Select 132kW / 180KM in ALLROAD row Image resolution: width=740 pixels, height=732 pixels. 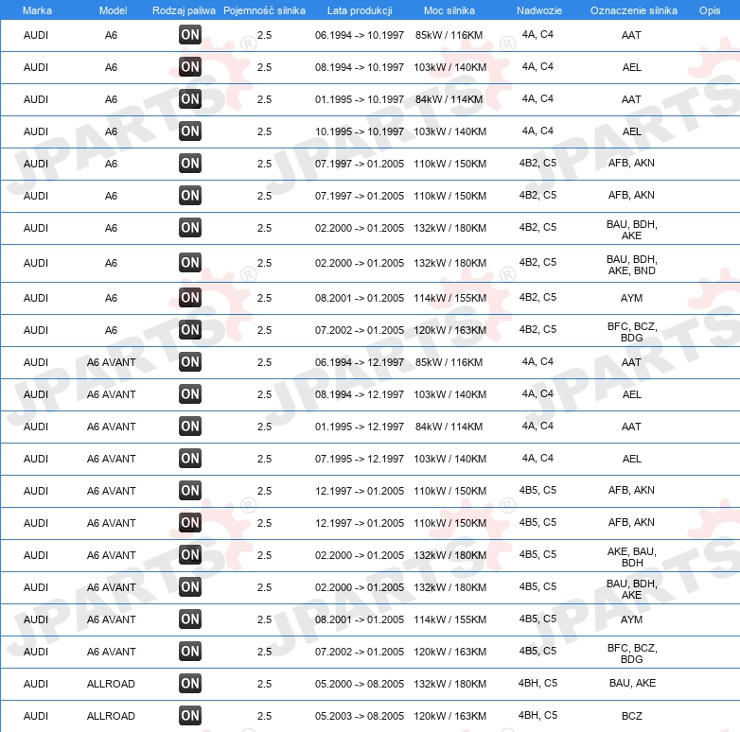tap(449, 684)
